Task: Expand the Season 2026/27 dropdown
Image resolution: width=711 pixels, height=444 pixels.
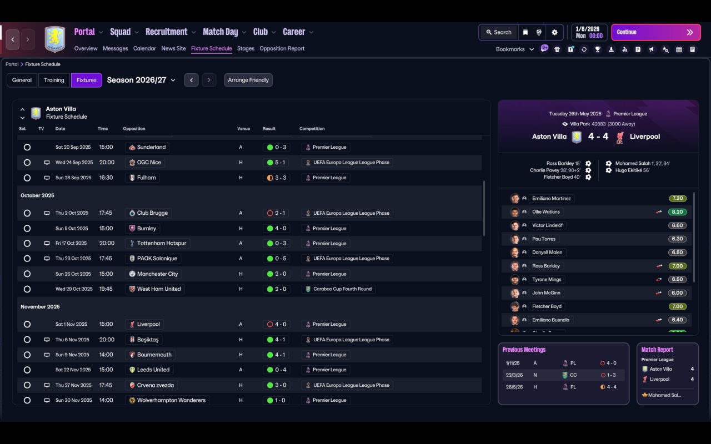Action: click(x=141, y=80)
